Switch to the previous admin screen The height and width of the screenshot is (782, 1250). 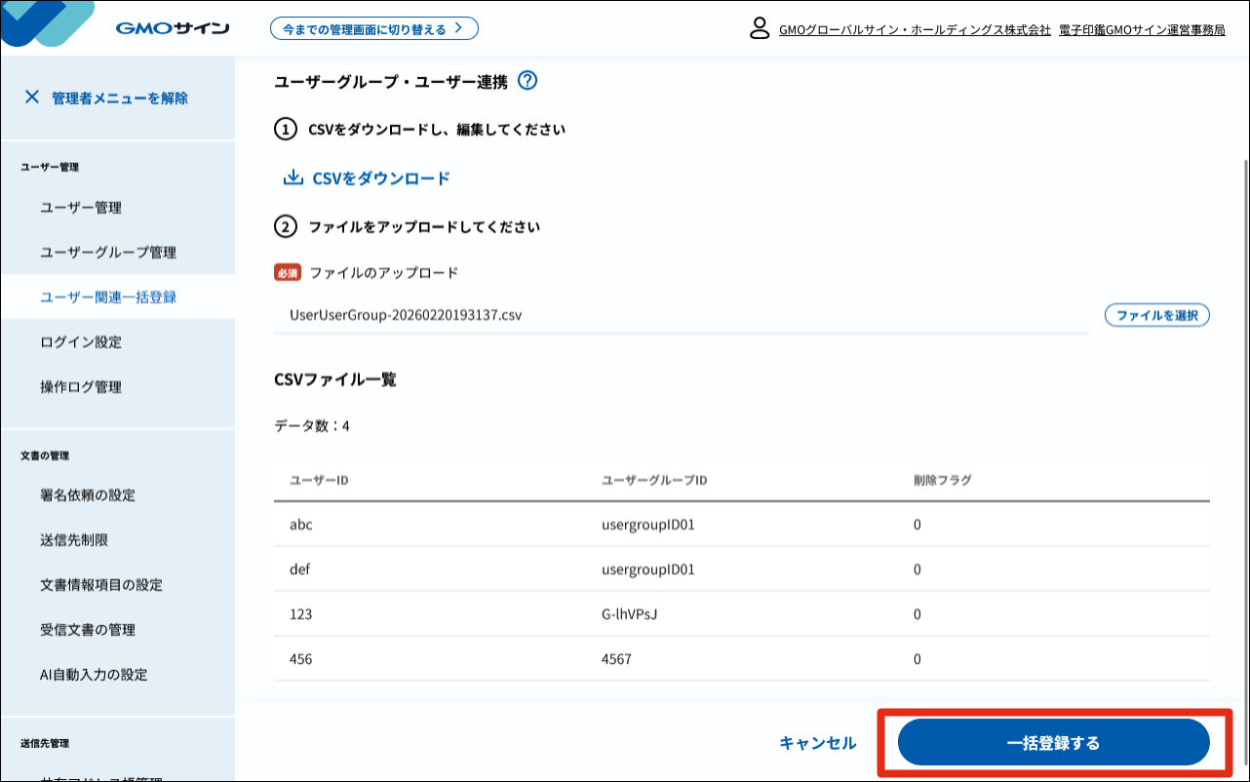(x=373, y=28)
